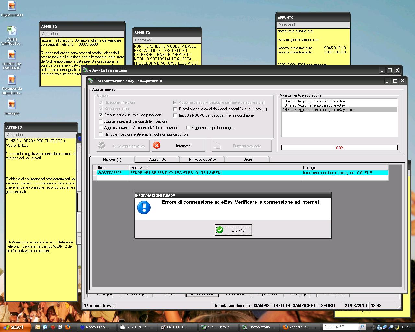Viewport: 415px width, 332px height.
Task: Switch to the Rimosse da eBay tab
Action: coord(202,160)
